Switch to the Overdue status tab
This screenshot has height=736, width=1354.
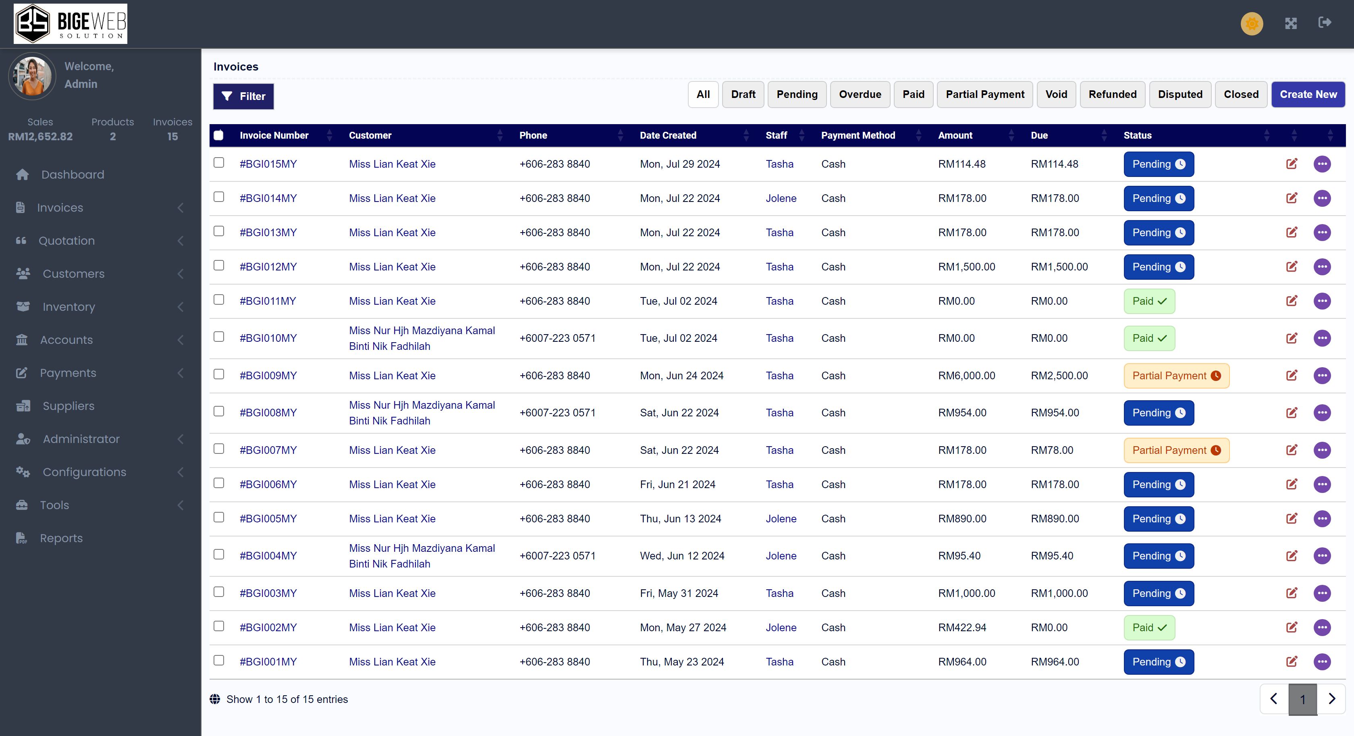[x=860, y=95]
